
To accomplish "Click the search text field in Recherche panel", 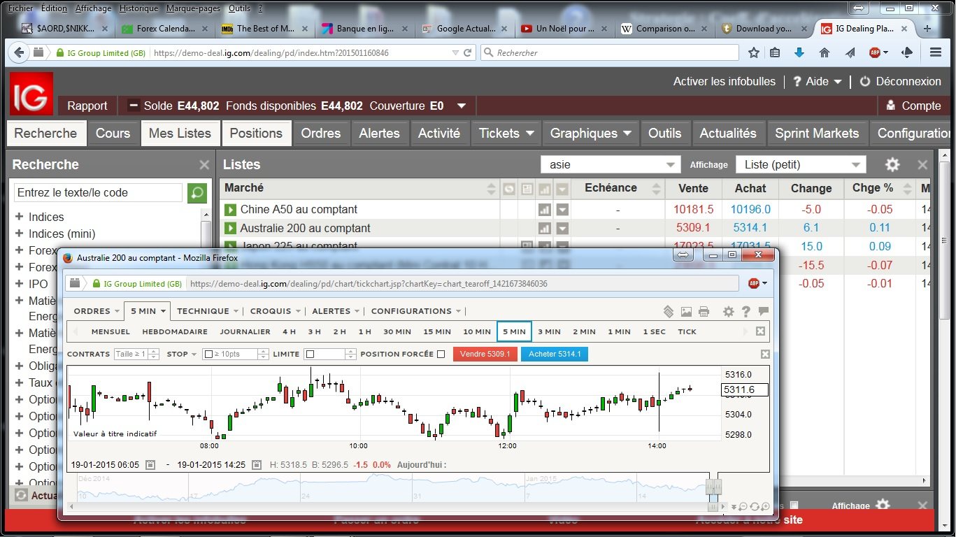I will pyautogui.click(x=98, y=193).
